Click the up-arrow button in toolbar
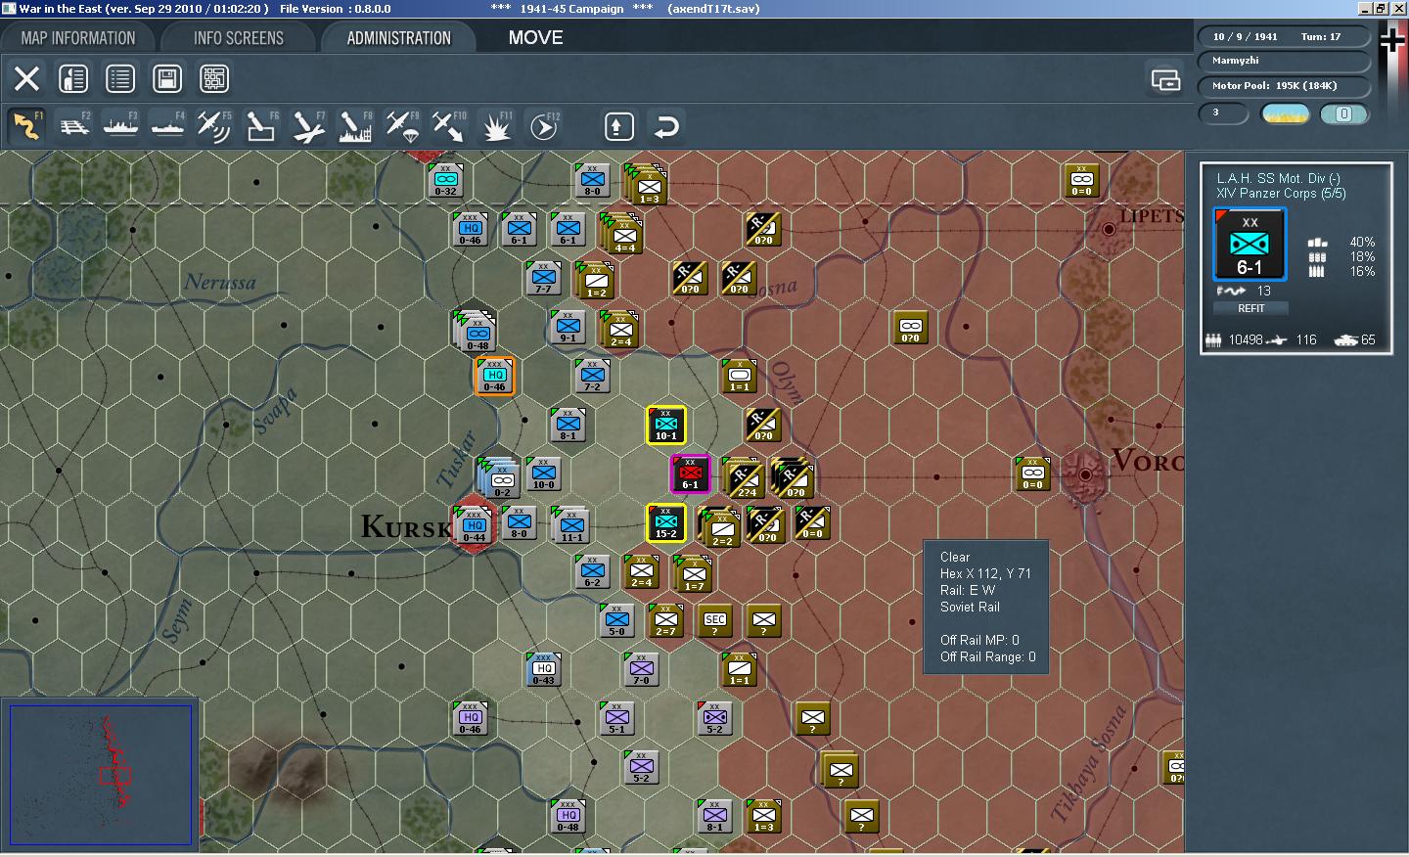The image size is (1409, 857). coord(618,126)
